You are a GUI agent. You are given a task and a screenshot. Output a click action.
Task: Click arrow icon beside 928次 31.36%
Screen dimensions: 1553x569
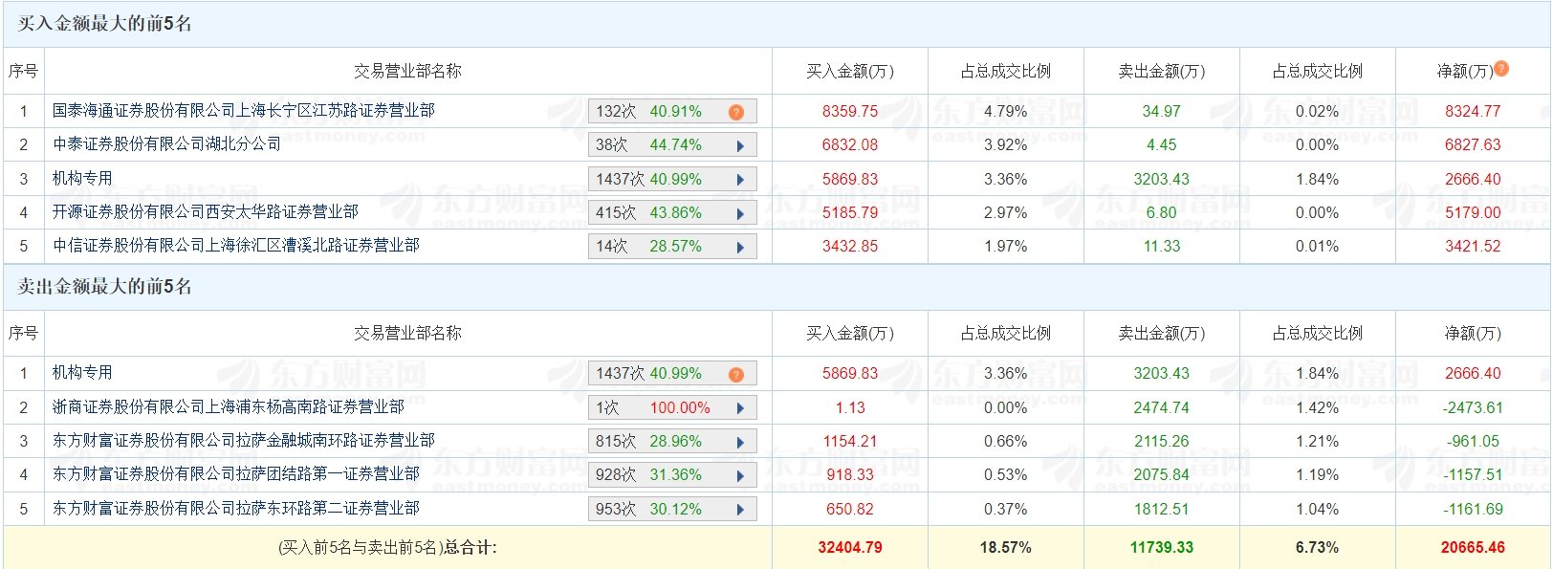[x=740, y=475]
